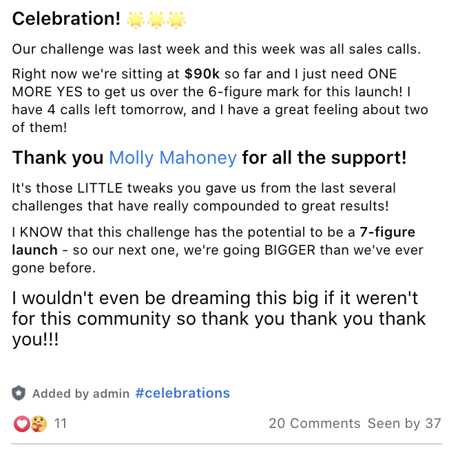The width and height of the screenshot is (449, 450).
Task: Click the bold 7-figure launch phrase
Action: [213, 241]
